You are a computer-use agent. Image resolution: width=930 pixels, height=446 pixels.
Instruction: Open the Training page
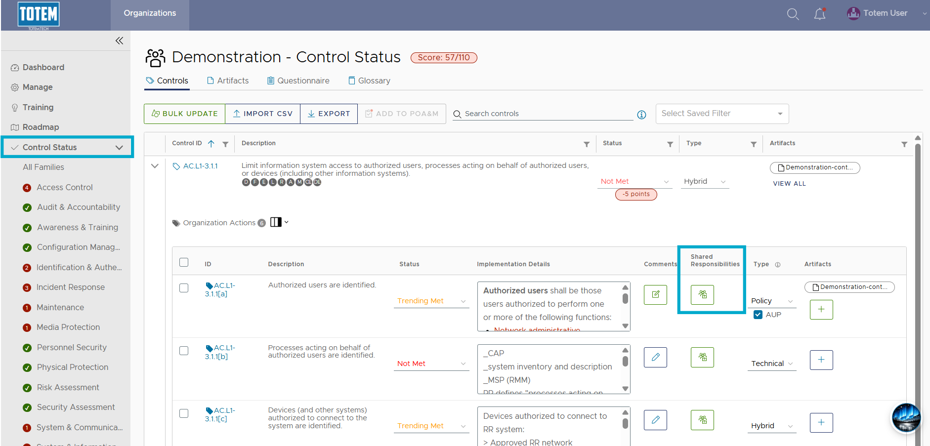click(x=38, y=108)
